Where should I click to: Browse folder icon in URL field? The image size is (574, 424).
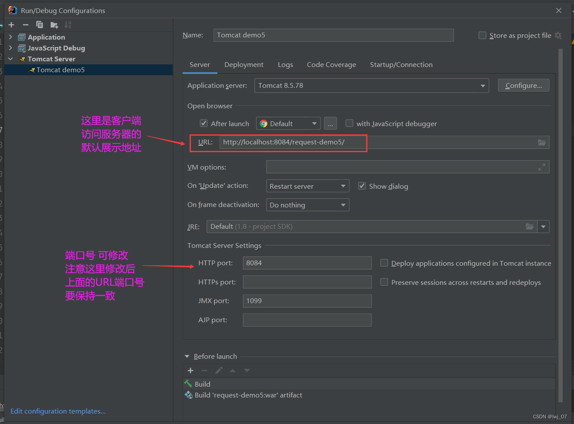[x=542, y=142]
